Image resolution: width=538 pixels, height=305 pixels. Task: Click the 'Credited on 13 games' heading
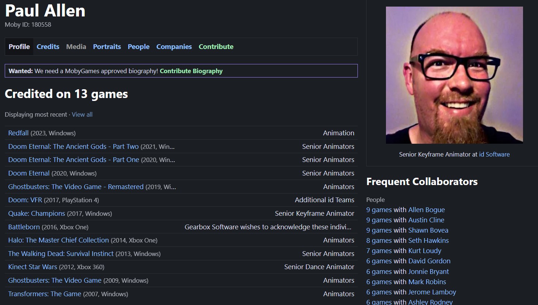click(66, 94)
